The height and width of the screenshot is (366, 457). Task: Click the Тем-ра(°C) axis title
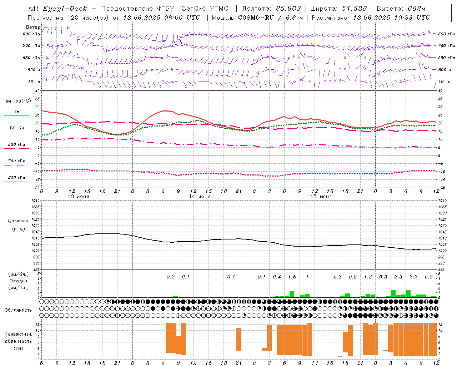coord(17,101)
